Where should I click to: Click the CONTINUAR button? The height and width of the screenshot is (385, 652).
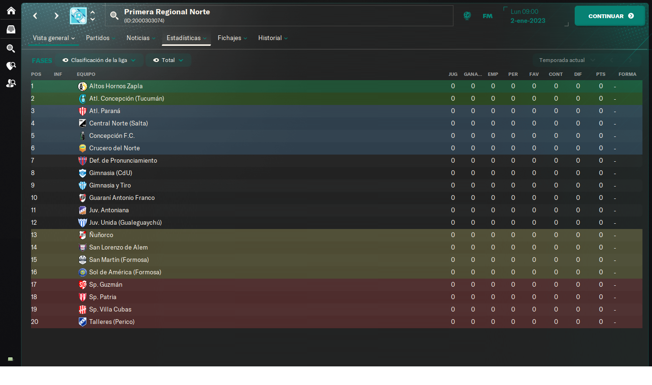[610, 16]
